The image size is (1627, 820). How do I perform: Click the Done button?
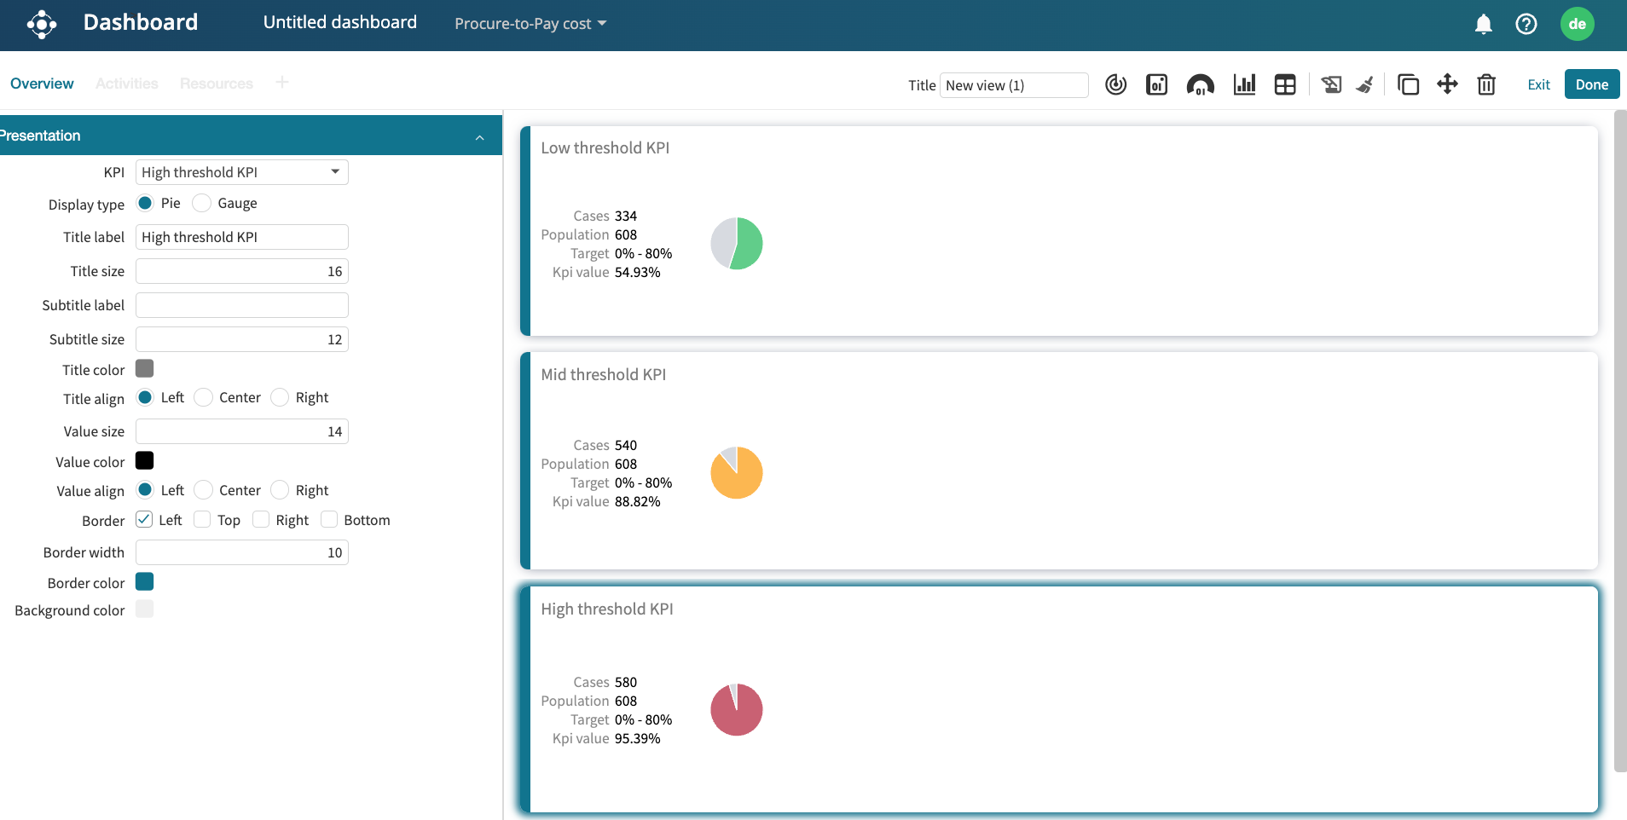pos(1591,84)
